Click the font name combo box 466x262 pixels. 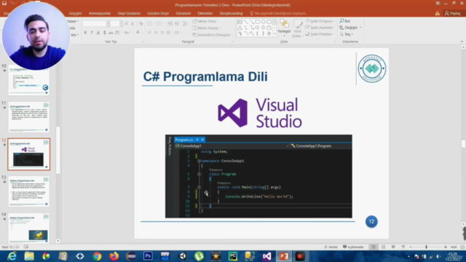[96, 23]
